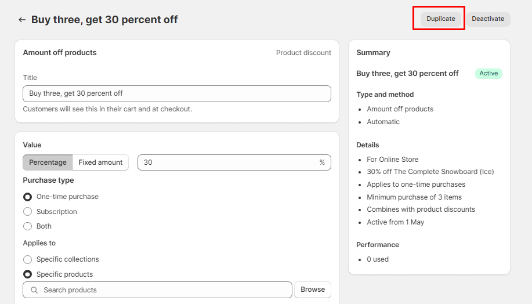
Task: Click the green Active status badge
Action: click(488, 74)
